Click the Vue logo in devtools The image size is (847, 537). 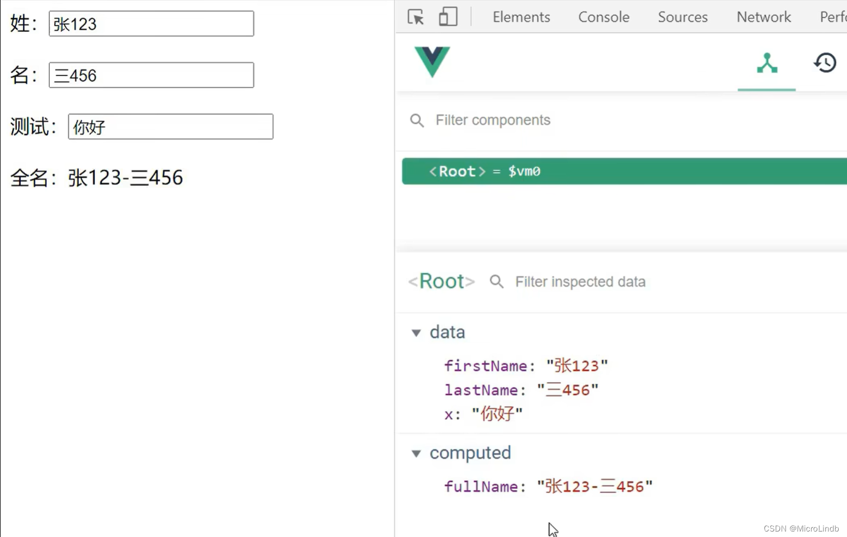tap(432, 62)
